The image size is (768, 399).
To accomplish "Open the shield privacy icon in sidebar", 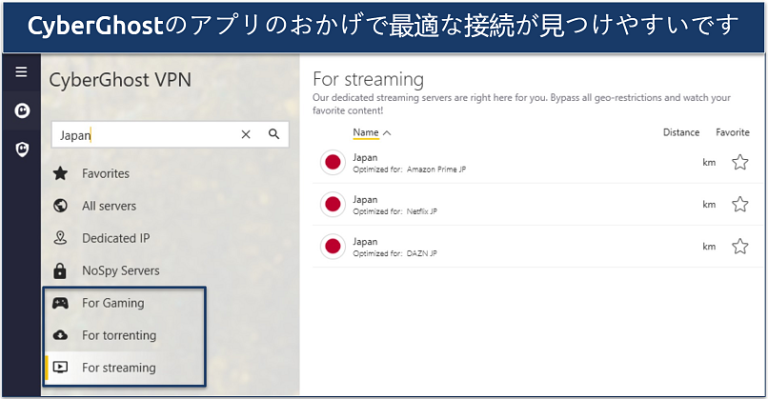I will (x=21, y=150).
